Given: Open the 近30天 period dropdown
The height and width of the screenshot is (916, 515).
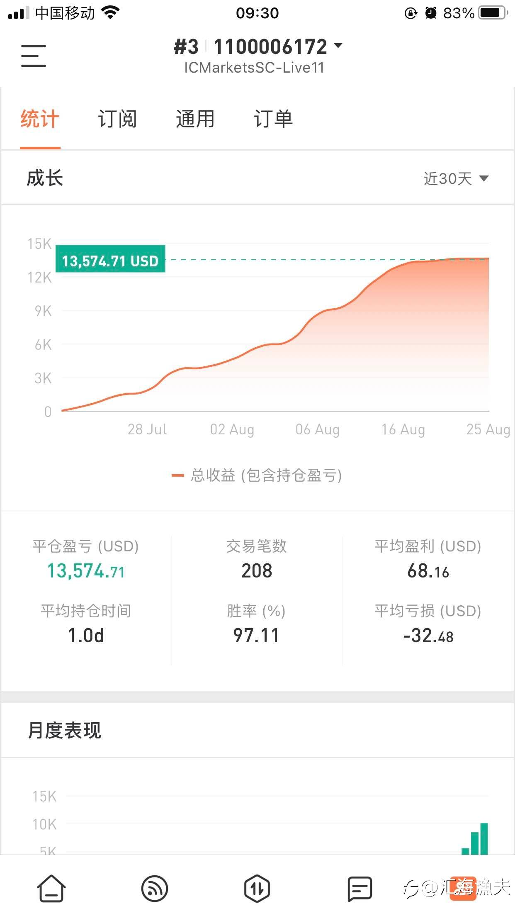Looking at the screenshot, I should point(456,179).
